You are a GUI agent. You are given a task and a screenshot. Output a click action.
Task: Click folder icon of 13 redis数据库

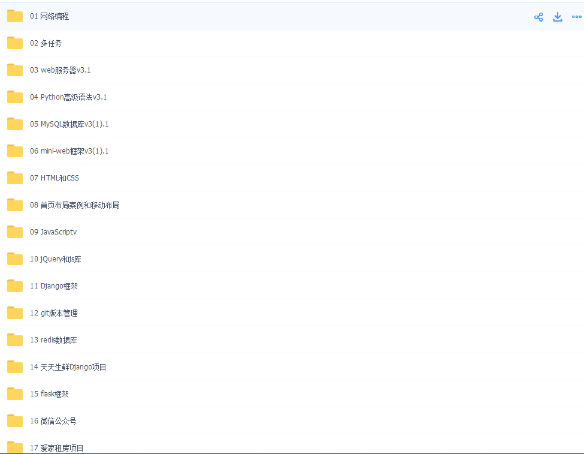tap(15, 340)
